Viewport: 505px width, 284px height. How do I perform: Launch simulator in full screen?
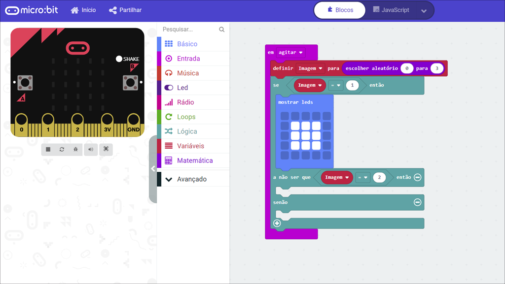(106, 150)
